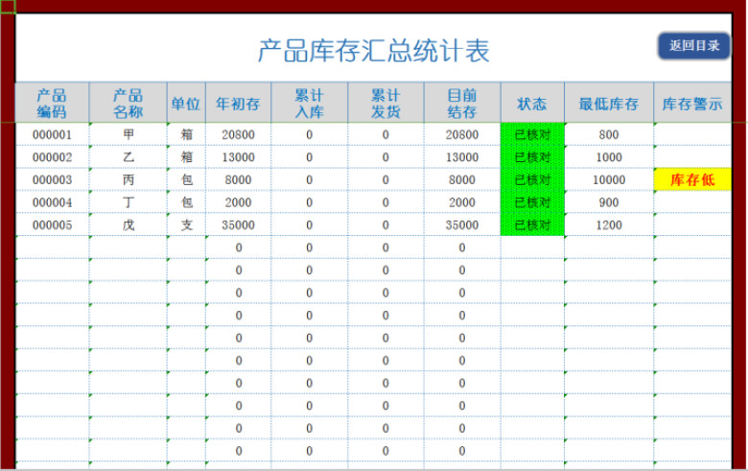Select 累计发货 cell in row 000003
The height and width of the screenshot is (471, 748).
(386, 180)
